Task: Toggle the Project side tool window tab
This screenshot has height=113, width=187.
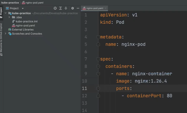Action: [x=1, y=13]
